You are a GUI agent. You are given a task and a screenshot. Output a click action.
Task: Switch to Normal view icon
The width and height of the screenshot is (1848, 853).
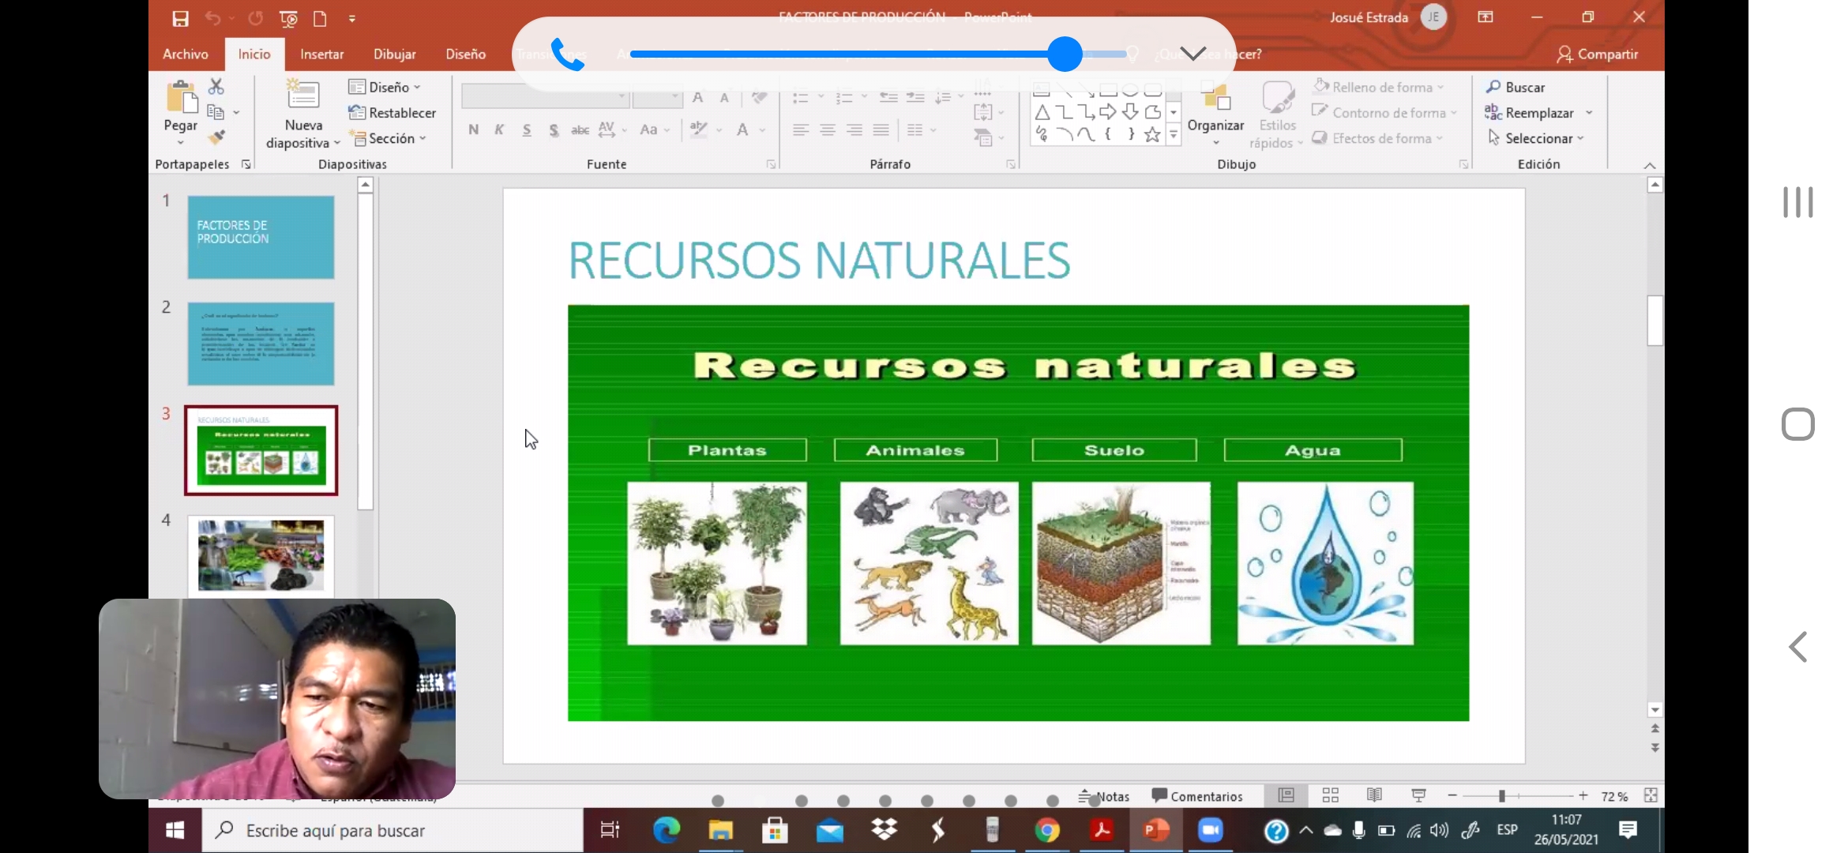[1286, 795]
